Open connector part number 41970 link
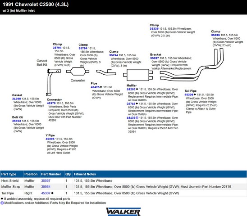The width and height of the screenshot is (247, 216). point(51,103)
